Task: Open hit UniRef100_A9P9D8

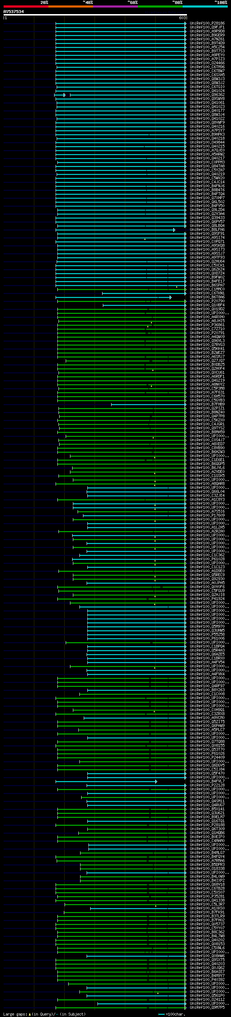Action: tap(207, 31)
